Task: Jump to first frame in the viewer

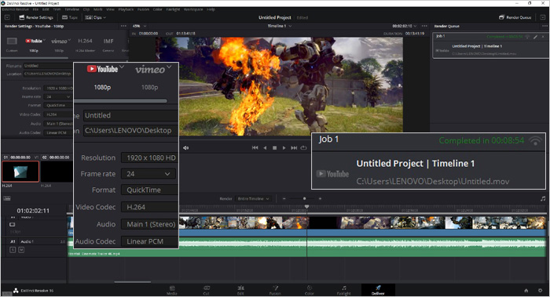Action: click(x=255, y=148)
